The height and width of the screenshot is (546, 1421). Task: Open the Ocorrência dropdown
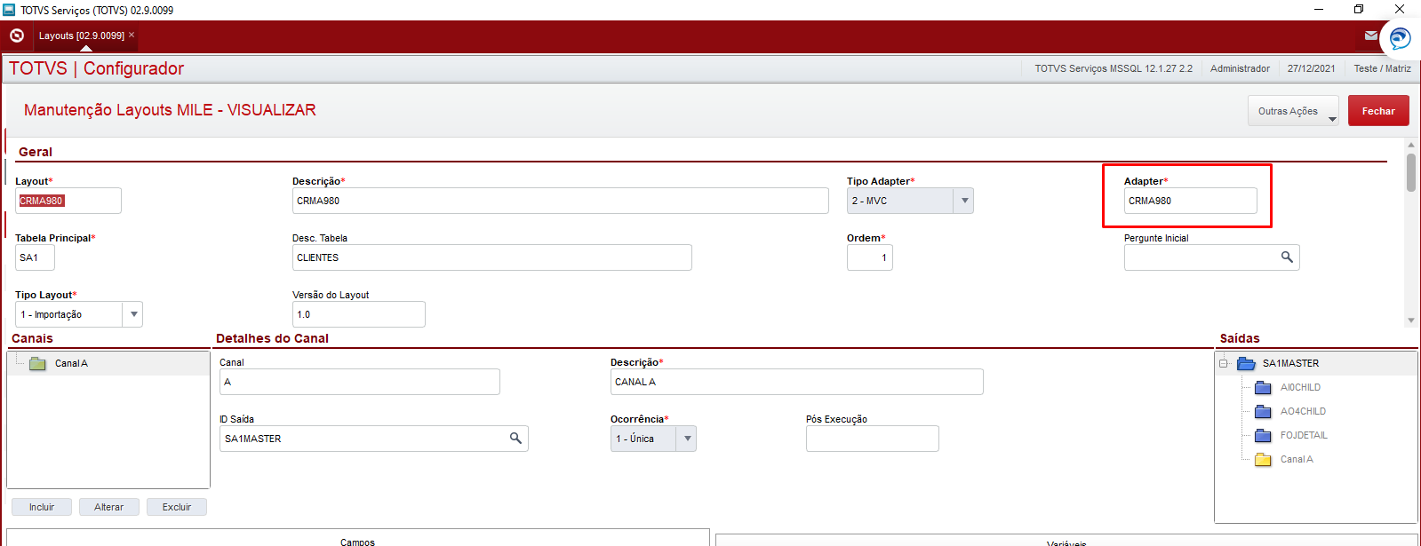(x=687, y=439)
